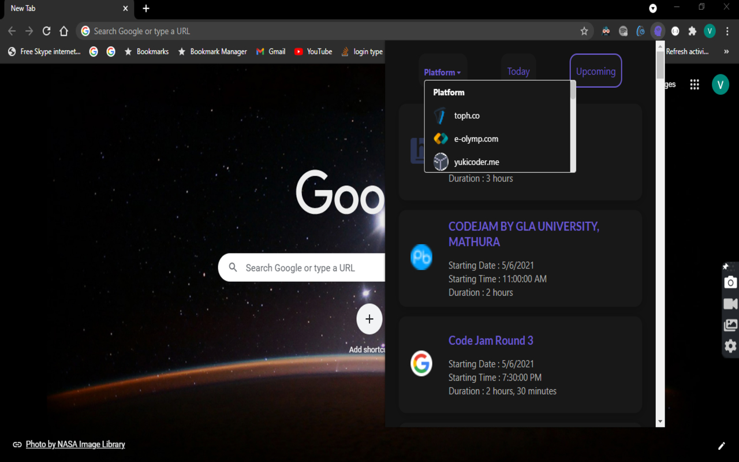
Task: Click the Duration : 3 hours text
Action: tap(480, 178)
